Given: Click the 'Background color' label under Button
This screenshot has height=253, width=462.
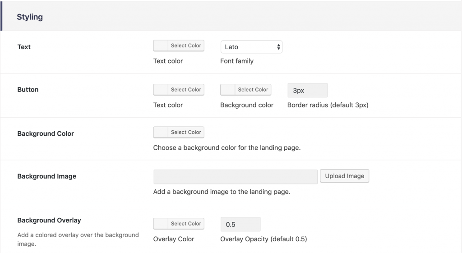Looking at the screenshot, I should tap(247, 105).
